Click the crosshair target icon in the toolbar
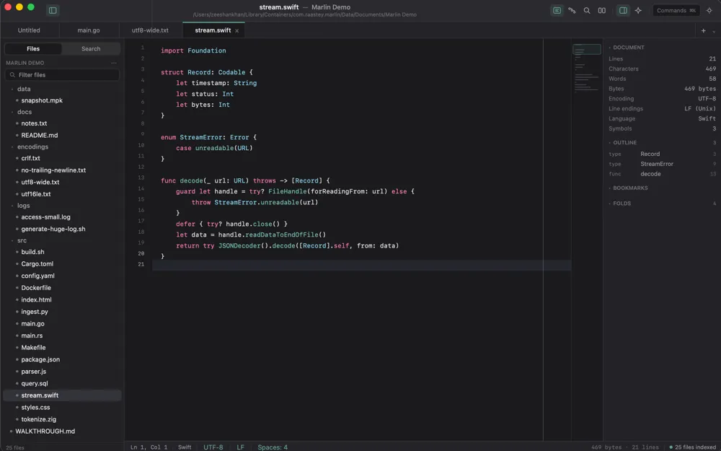 tap(709, 10)
